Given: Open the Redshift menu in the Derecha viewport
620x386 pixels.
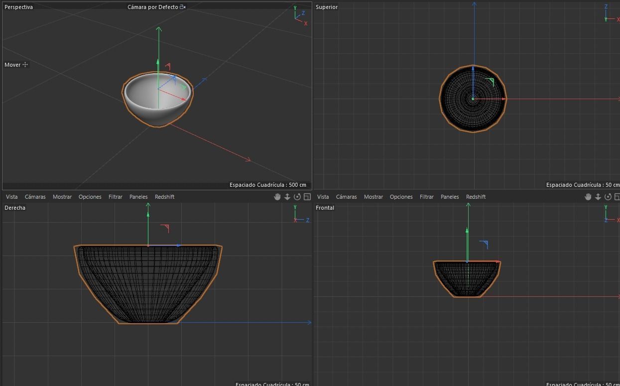Looking at the screenshot, I should click(164, 197).
